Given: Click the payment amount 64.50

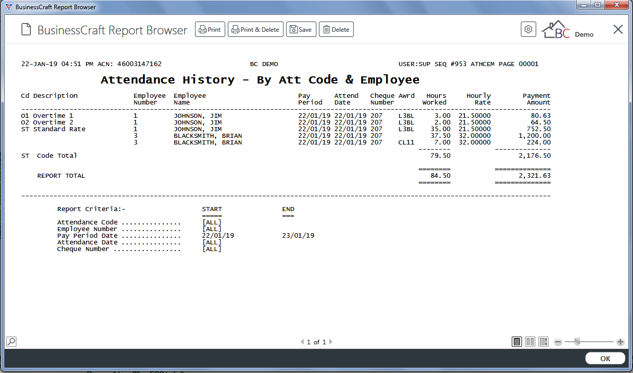Looking at the screenshot, I should click(x=540, y=122).
